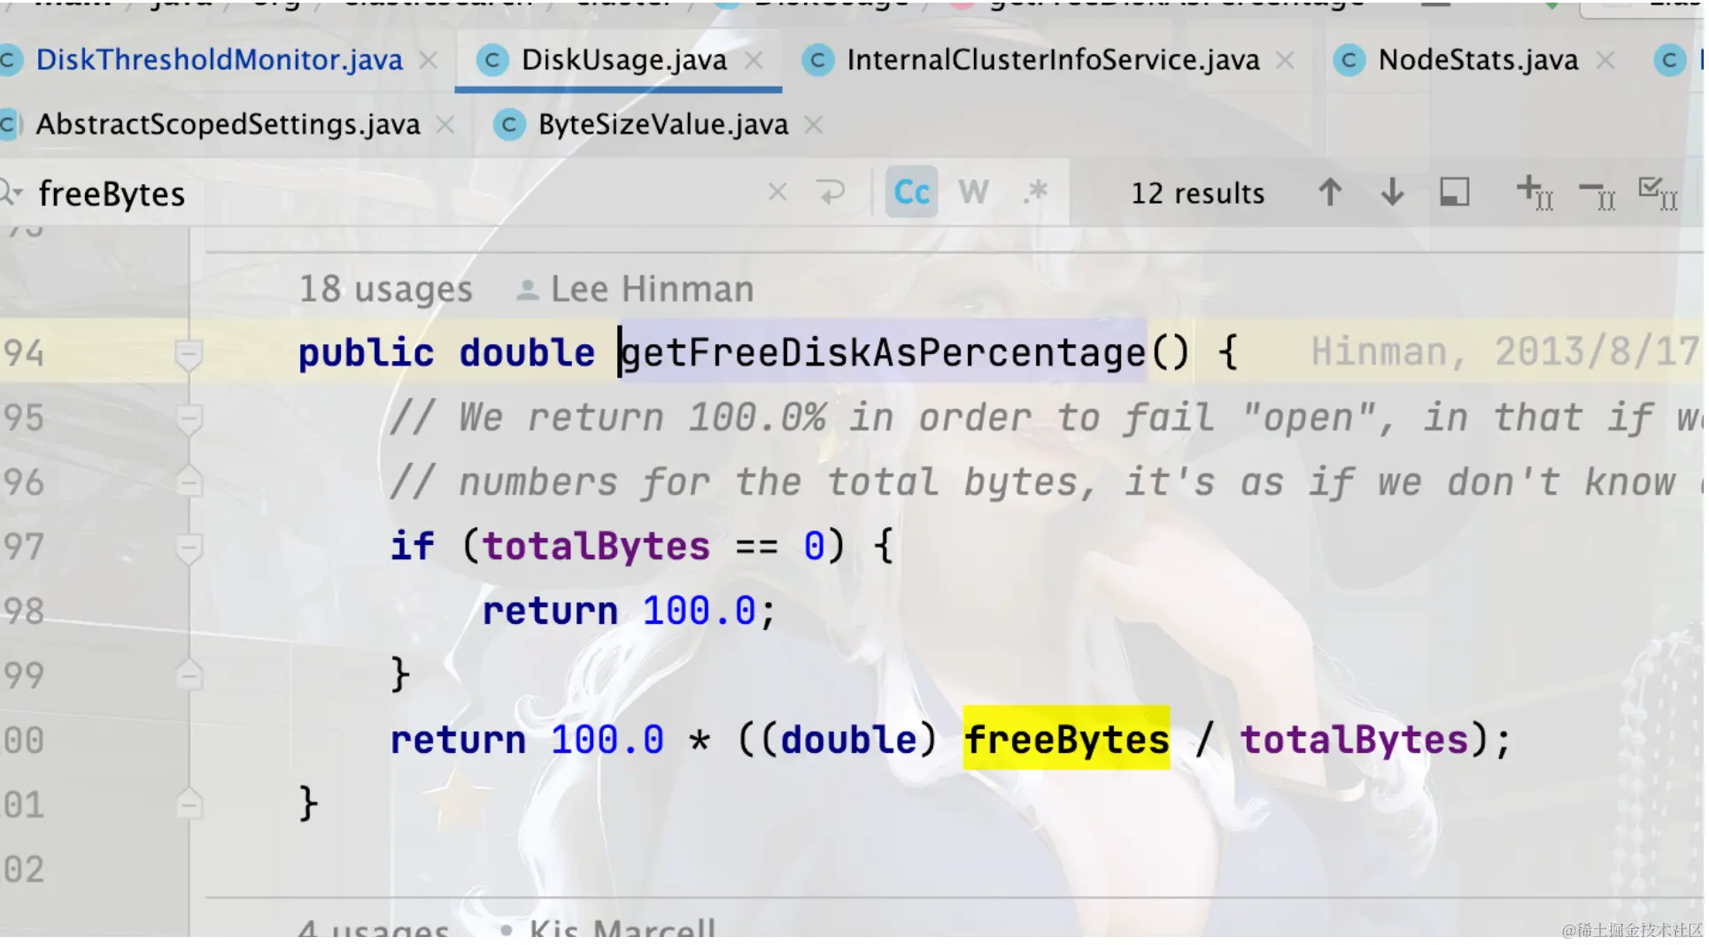The image size is (1709, 945).
Task: Click the getFreeDiskAsPercentage method name
Action: 882,353
